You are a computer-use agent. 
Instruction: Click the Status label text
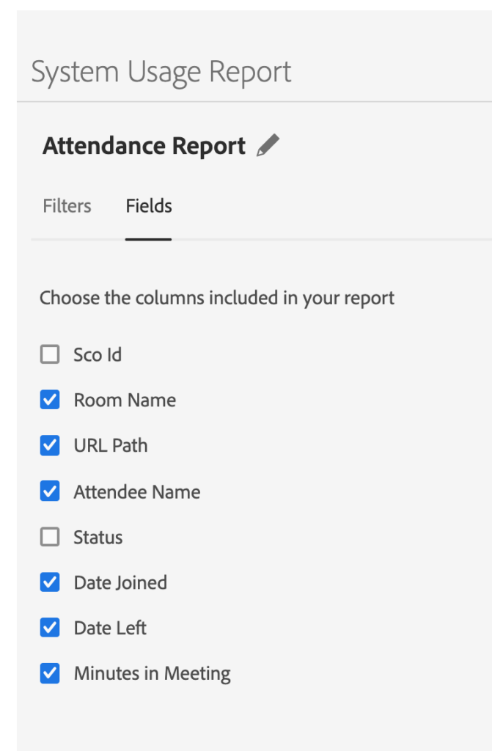pyautogui.click(x=98, y=538)
